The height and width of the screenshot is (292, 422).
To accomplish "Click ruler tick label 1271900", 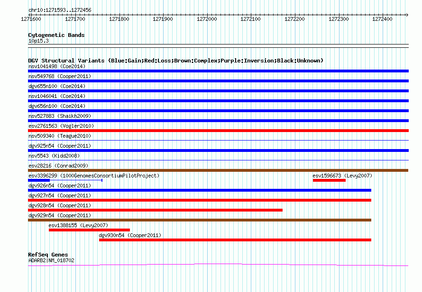I will tap(163, 19).
